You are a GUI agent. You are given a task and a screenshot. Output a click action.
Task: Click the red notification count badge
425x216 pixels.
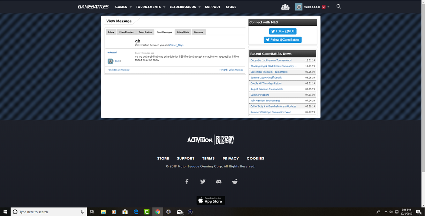324,7
